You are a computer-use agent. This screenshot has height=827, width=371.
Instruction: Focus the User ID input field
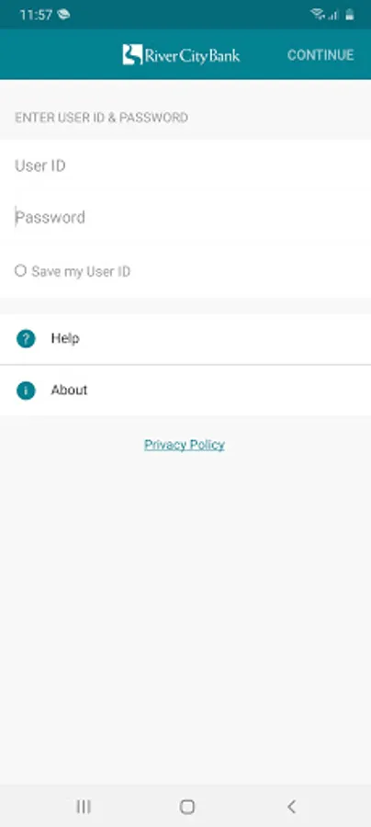(x=185, y=166)
